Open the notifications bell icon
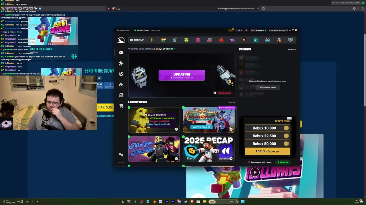 point(246,30)
